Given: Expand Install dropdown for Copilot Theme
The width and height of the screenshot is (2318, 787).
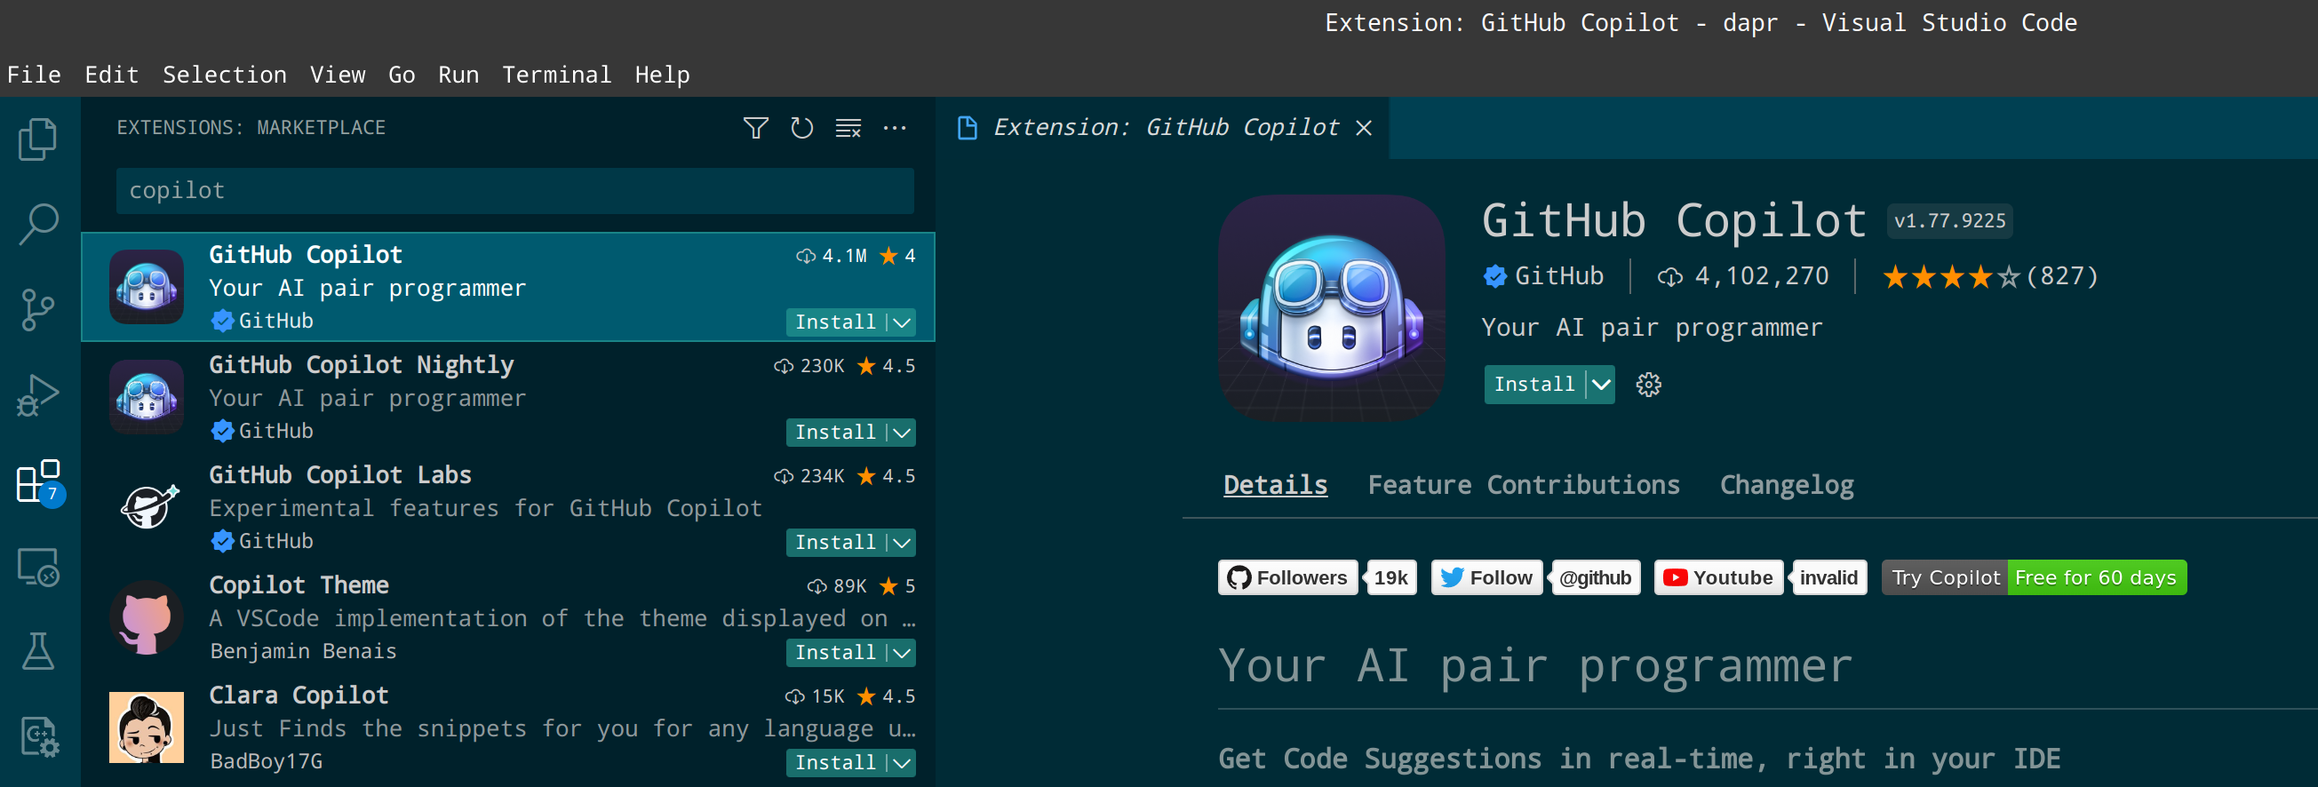Looking at the screenshot, I should point(902,653).
